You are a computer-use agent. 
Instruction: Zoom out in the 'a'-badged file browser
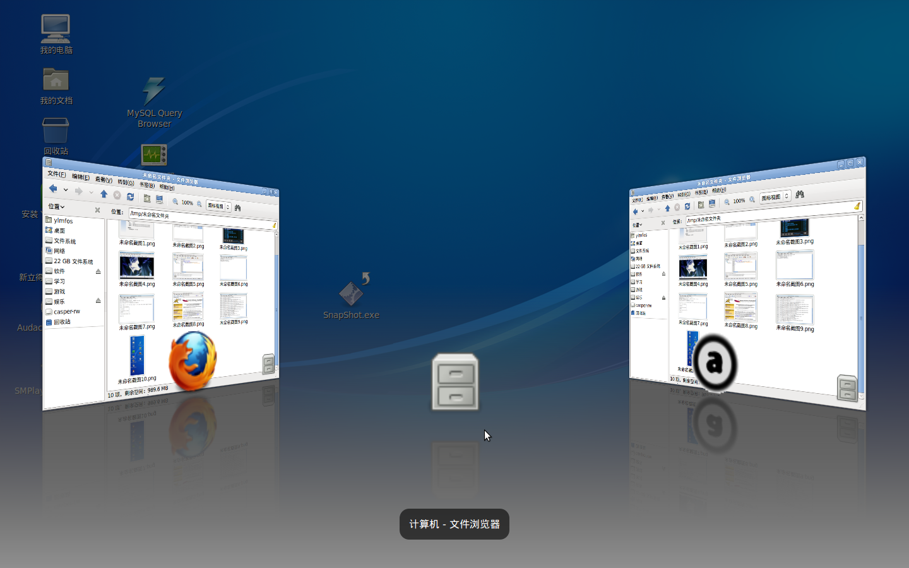(727, 202)
